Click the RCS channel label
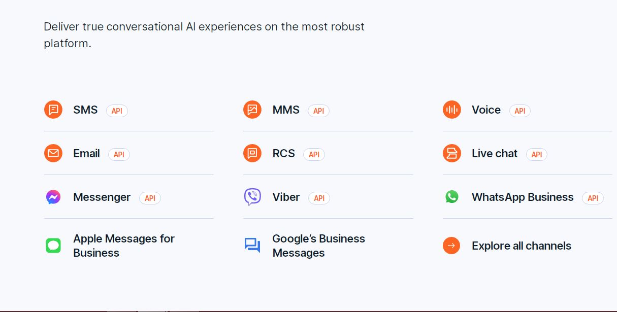This screenshot has height=312, width=617. (284, 153)
